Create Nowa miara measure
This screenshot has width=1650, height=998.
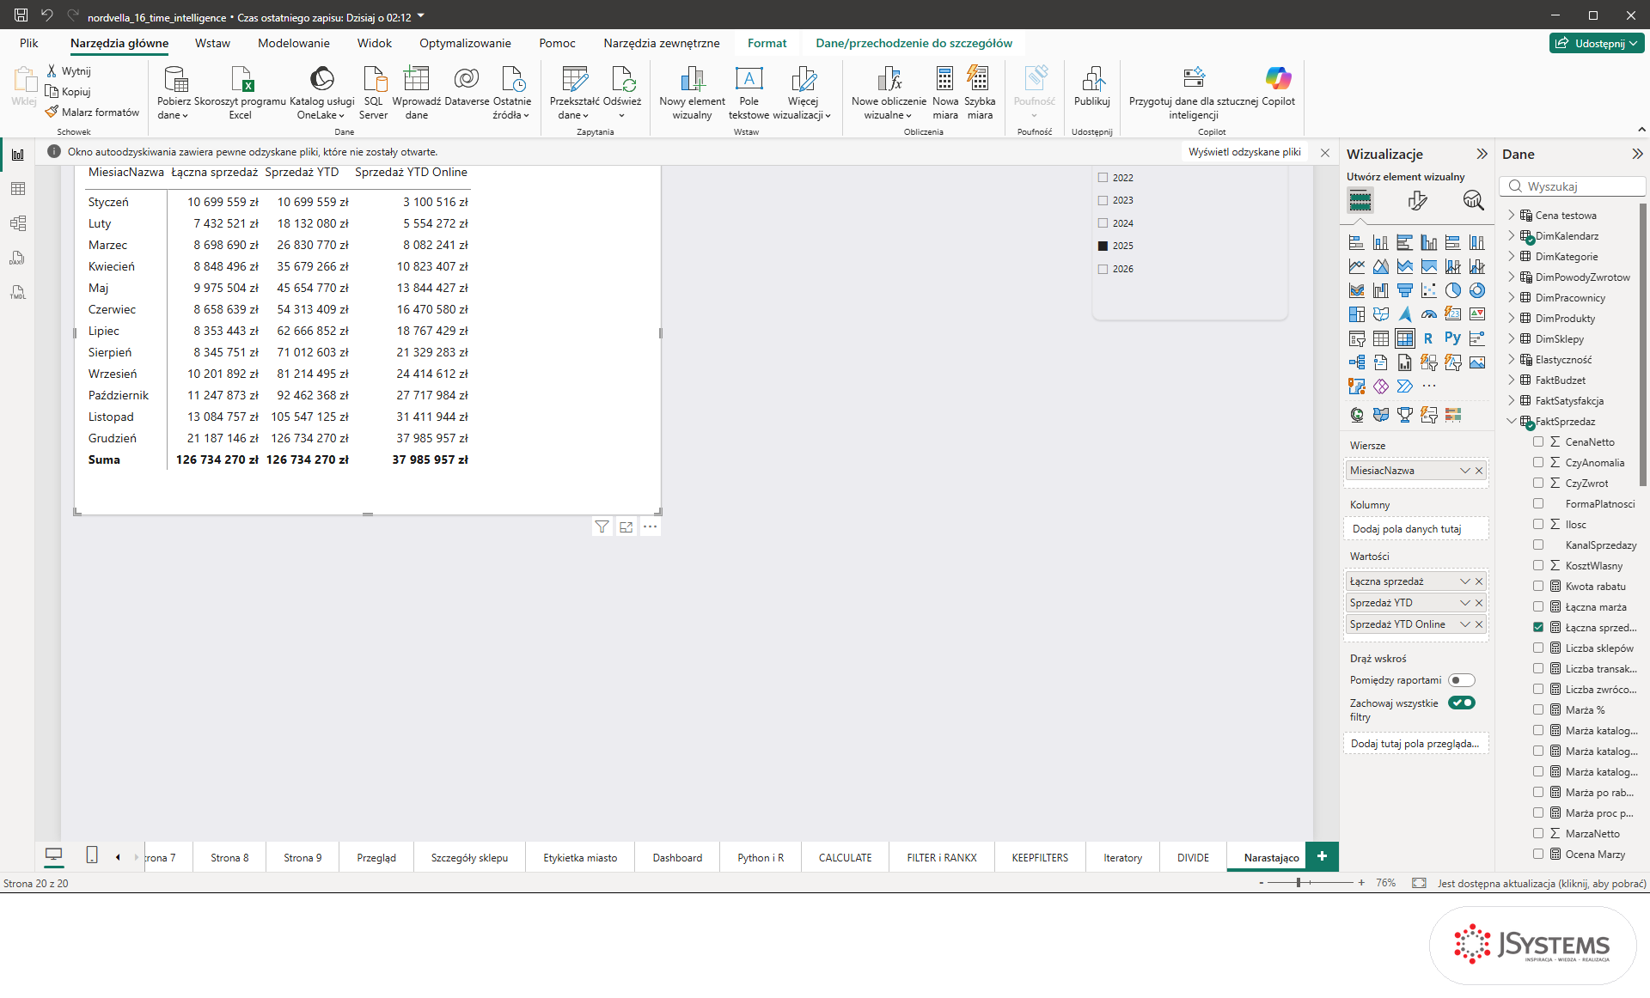tap(945, 93)
